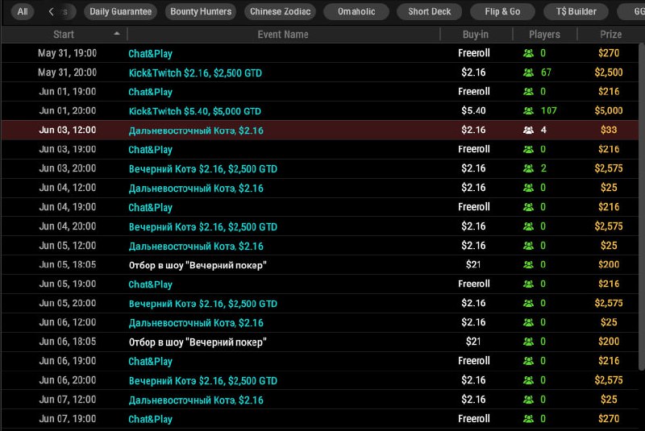Viewport: 645px width, 431px height.
Task: Open Вечерний Котэ event on Jun 04
Action: pyautogui.click(x=203, y=227)
